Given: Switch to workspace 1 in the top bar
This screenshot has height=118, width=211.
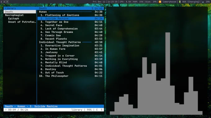Looking at the screenshot, I should (x=1, y=2).
